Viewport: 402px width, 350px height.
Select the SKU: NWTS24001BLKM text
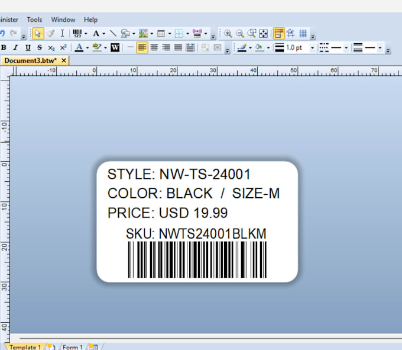196,234
